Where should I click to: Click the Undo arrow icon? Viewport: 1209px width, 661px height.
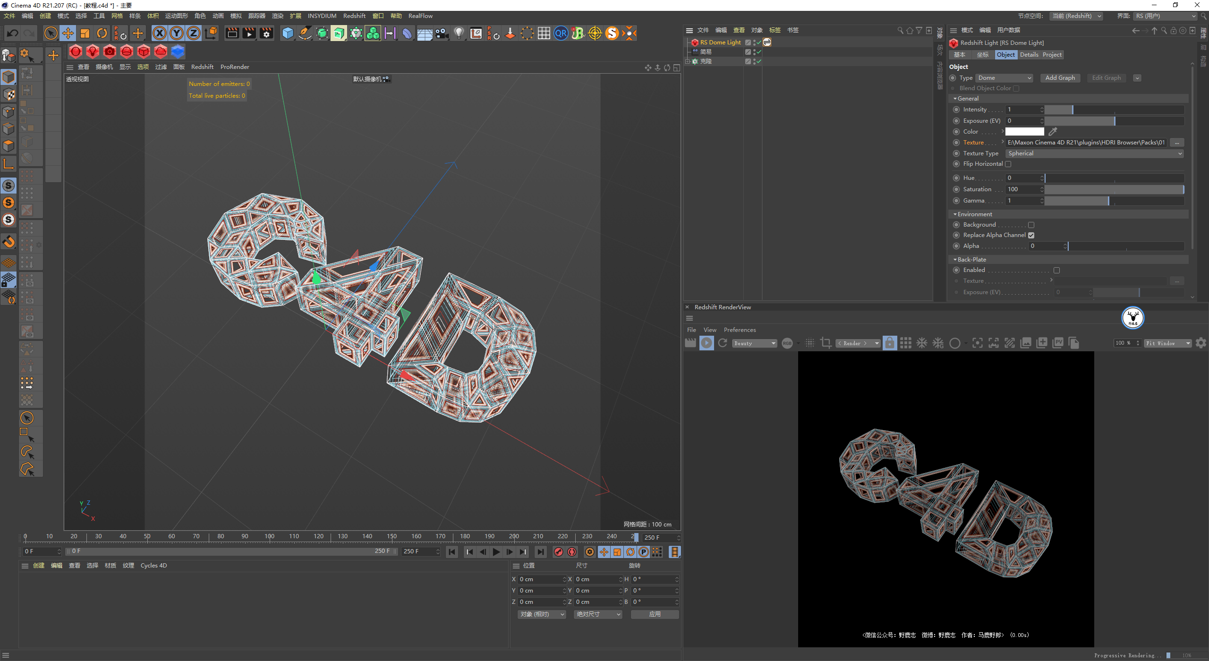tap(13, 34)
